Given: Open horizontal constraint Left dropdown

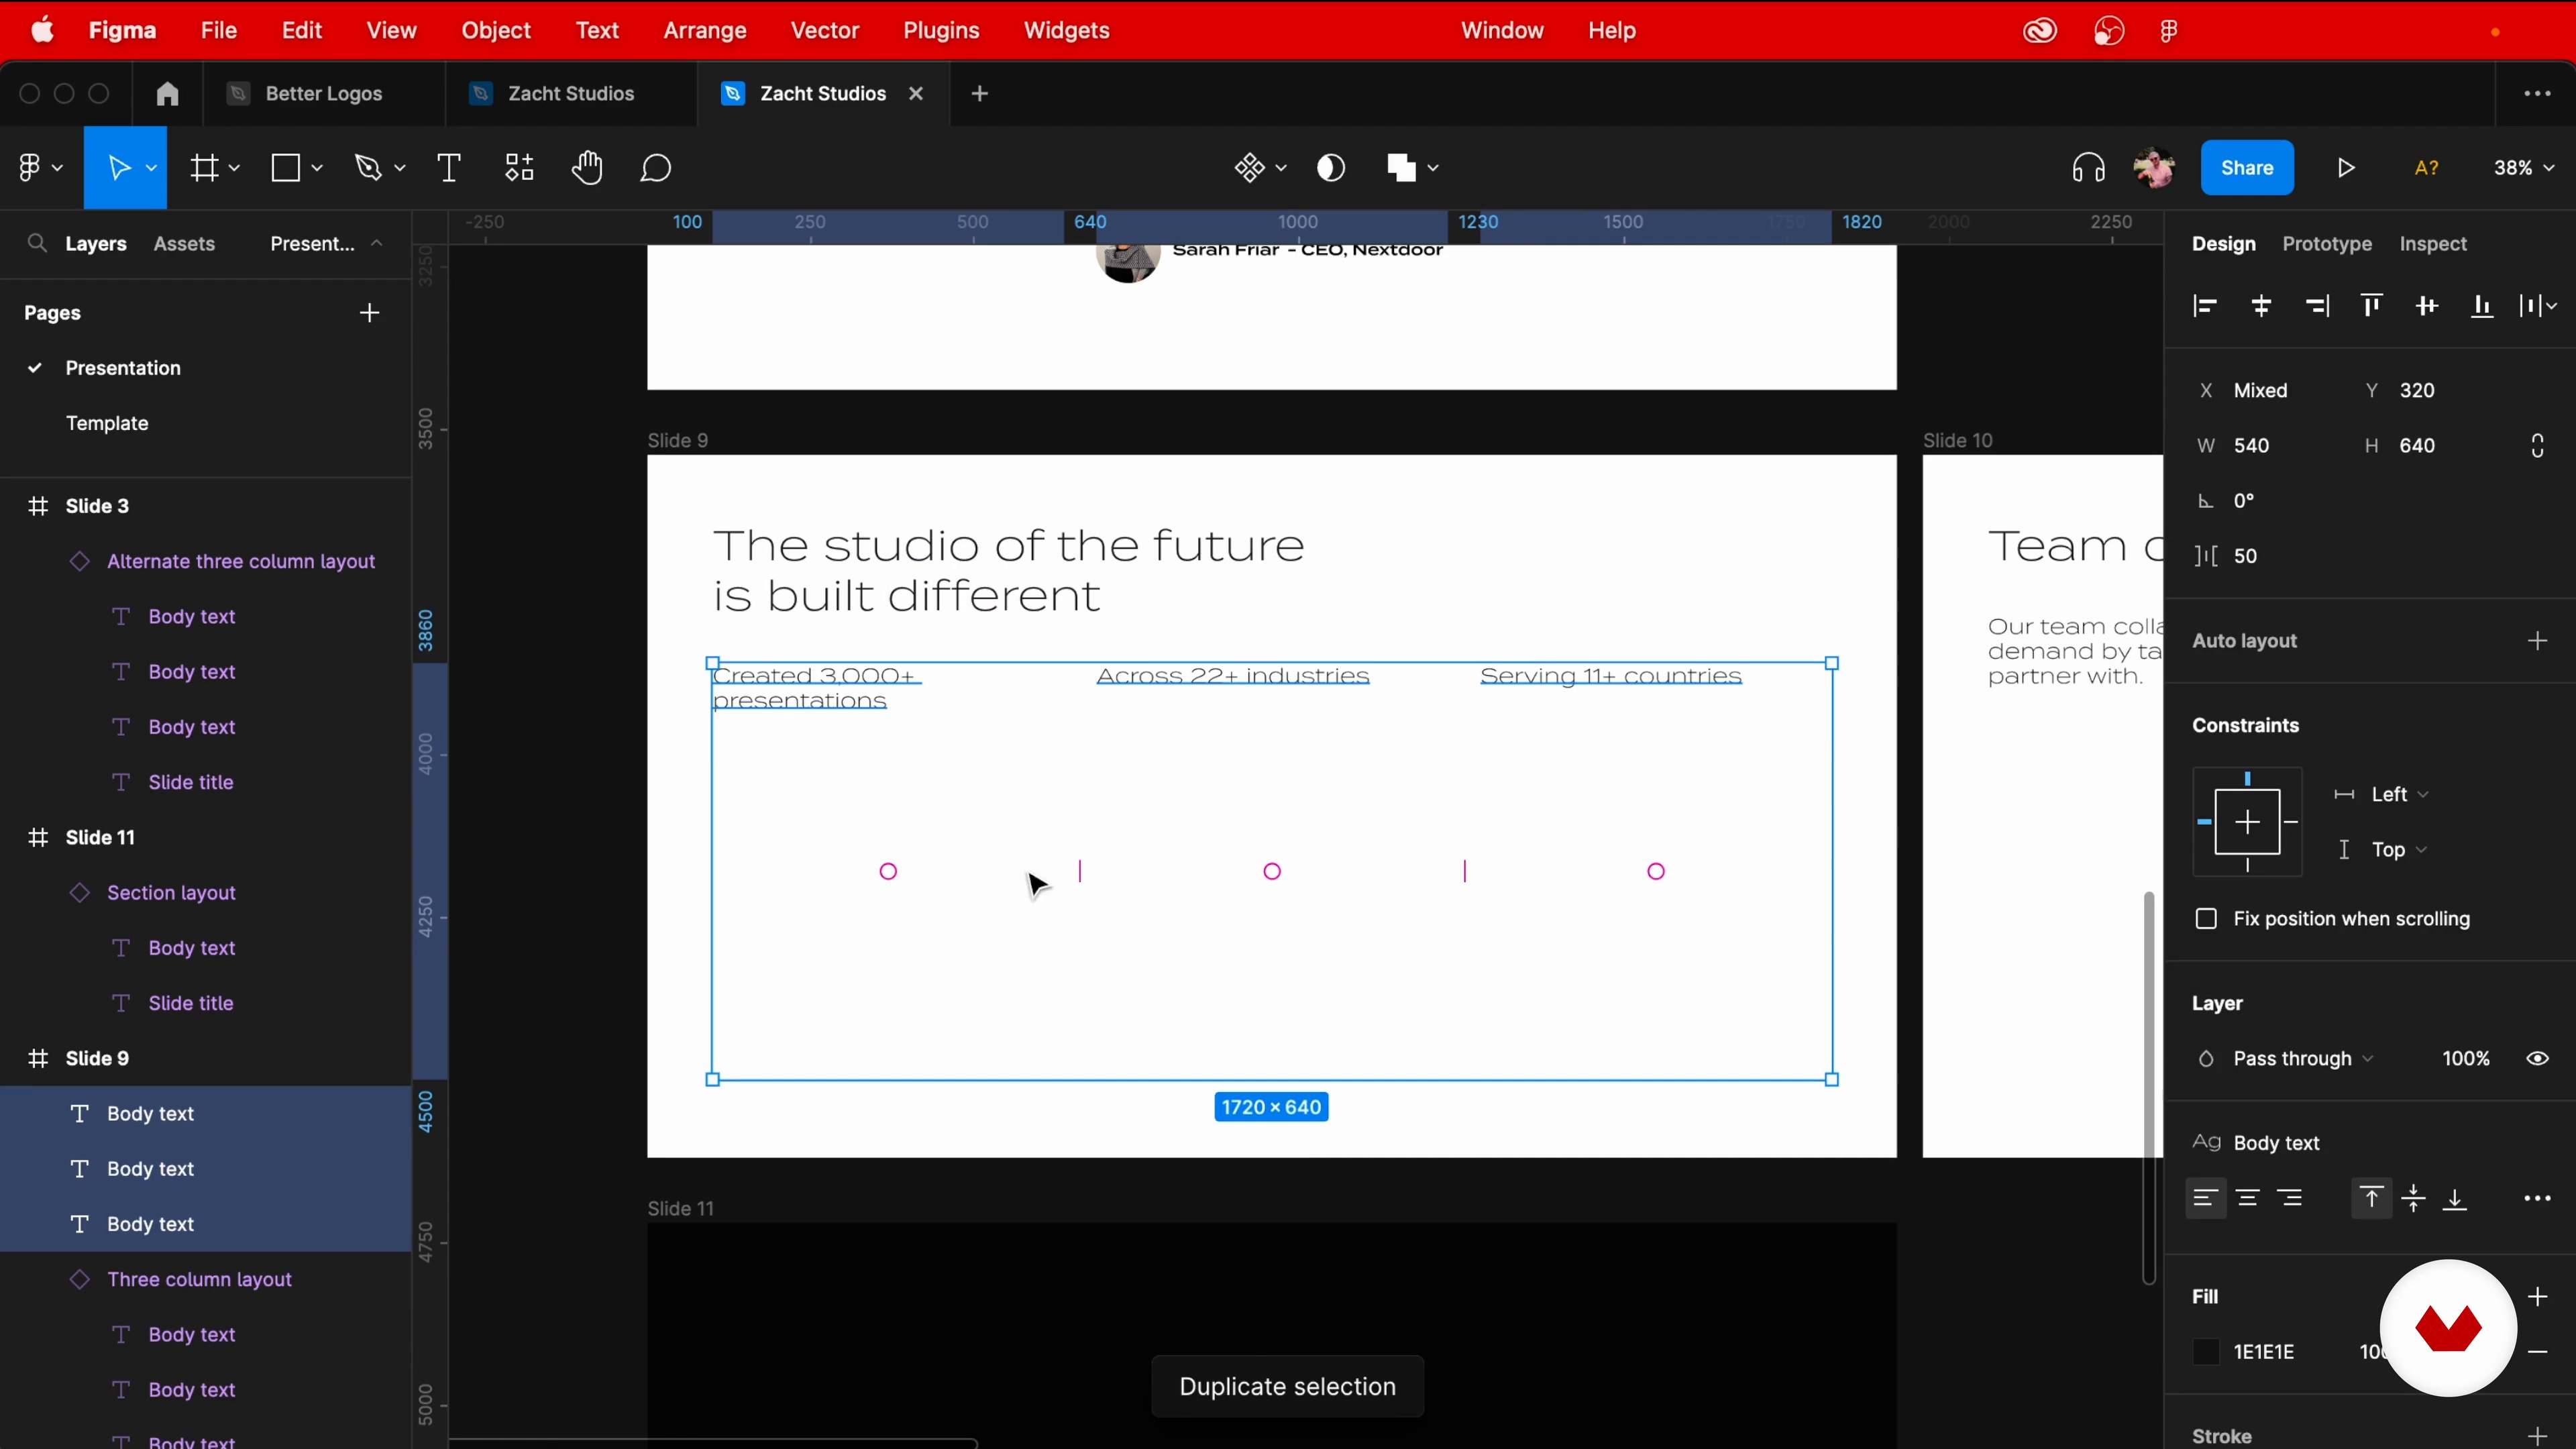Looking at the screenshot, I should click(2399, 794).
